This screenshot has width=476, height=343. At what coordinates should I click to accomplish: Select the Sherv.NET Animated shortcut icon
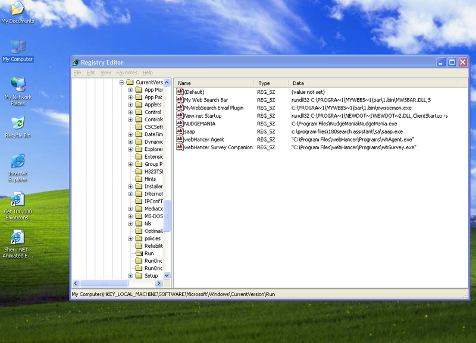pyautogui.click(x=18, y=244)
